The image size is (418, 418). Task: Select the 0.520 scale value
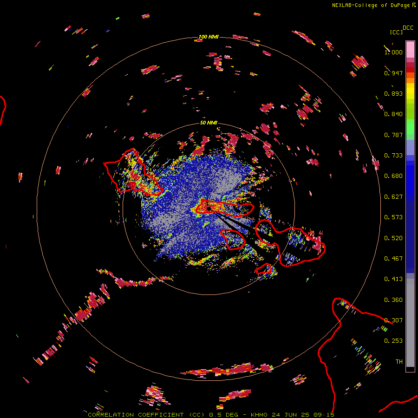tap(393, 238)
